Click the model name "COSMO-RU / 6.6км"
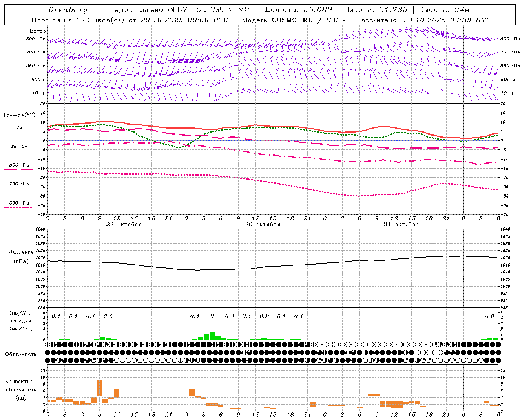 (309, 20)
